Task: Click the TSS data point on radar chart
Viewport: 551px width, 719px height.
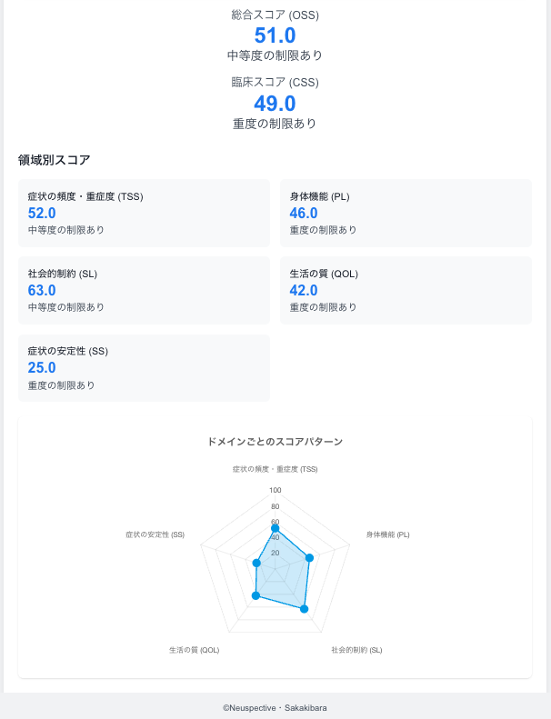Action: pyautogui.click(x=275, y=528)
